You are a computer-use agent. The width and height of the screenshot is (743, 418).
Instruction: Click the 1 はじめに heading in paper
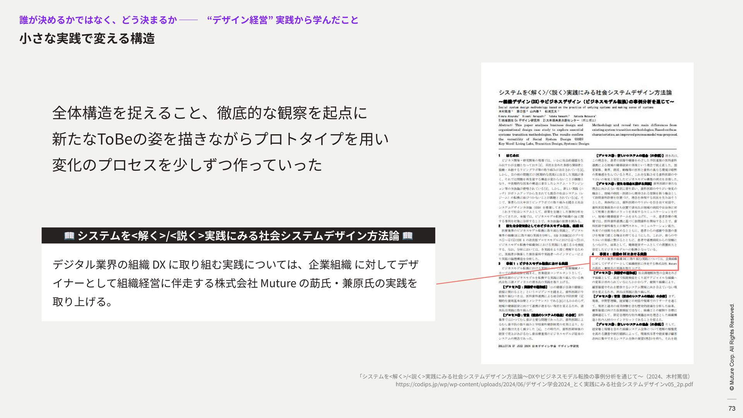pos(509,156)
